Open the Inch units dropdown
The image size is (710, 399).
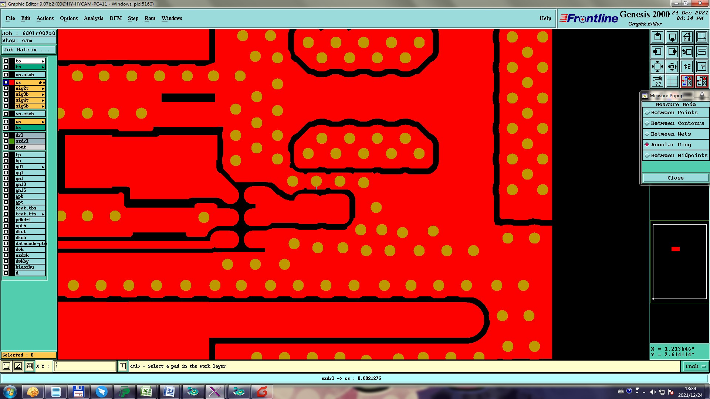pos(696,366)
